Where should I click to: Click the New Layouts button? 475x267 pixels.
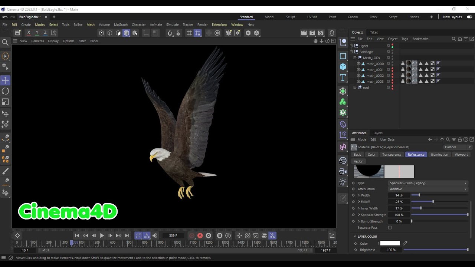click(x=452, y=17)
